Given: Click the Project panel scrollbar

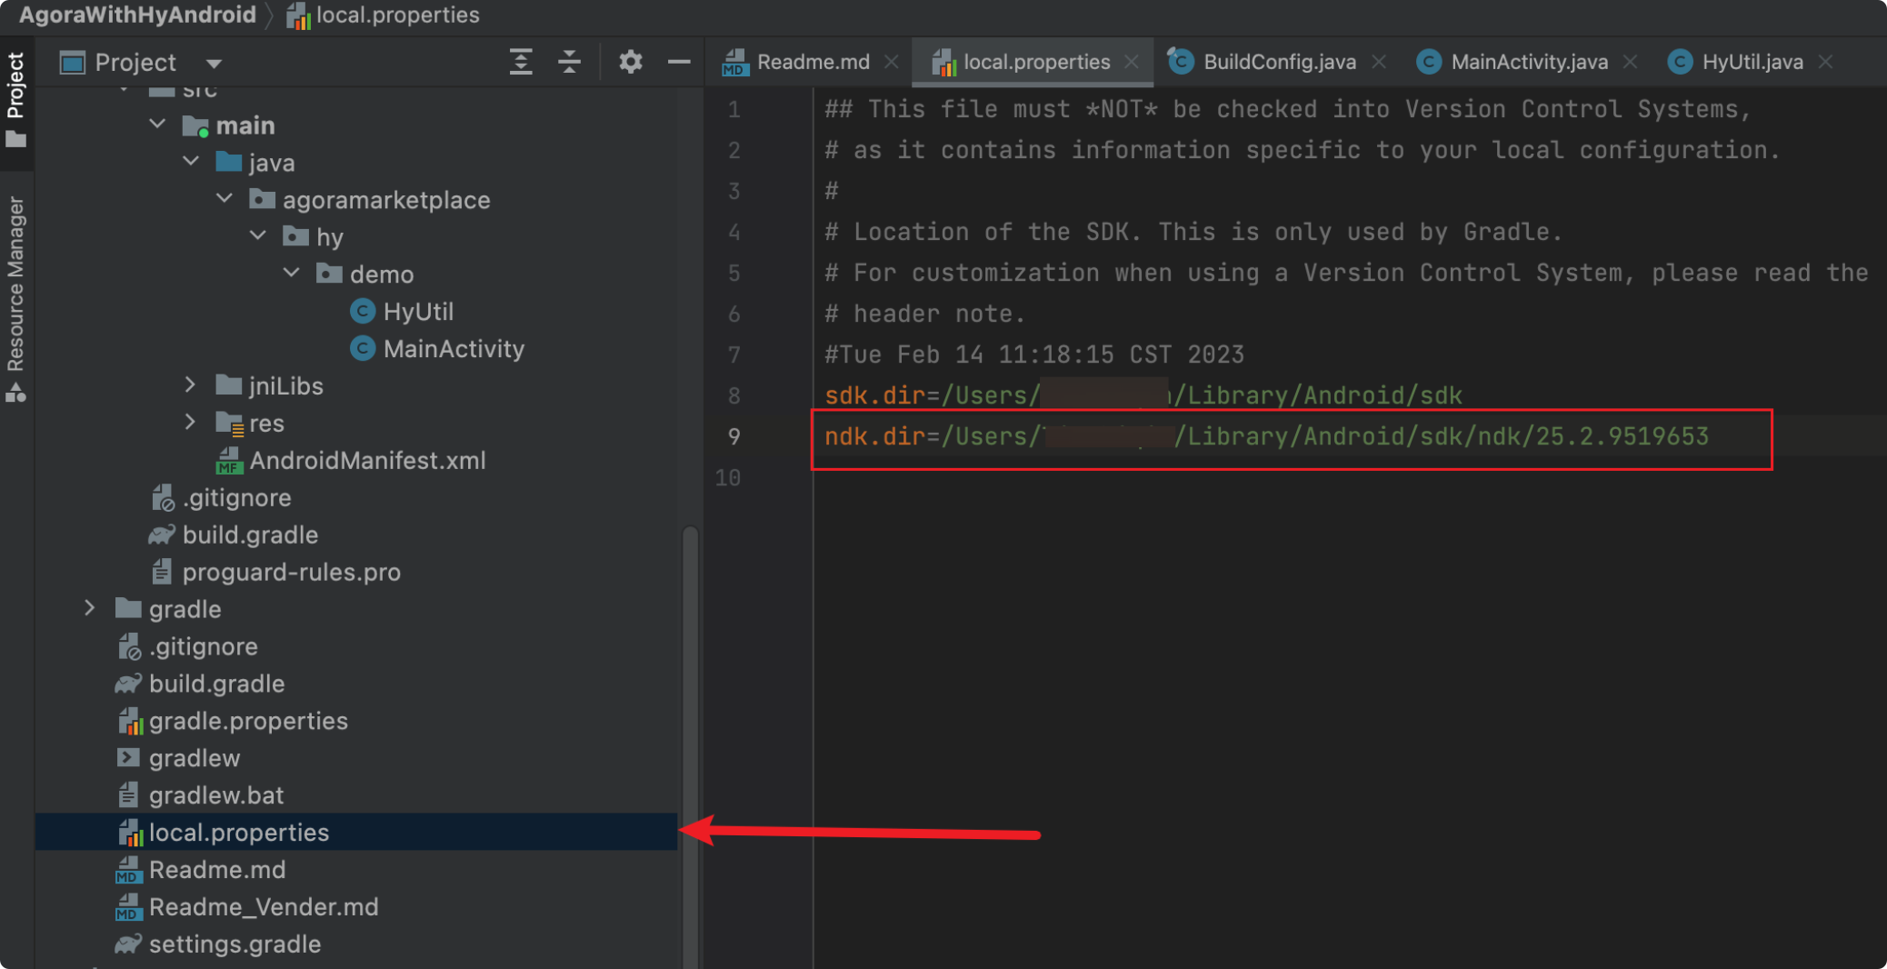Looking at the screenshot, I should tap(690, 745).
